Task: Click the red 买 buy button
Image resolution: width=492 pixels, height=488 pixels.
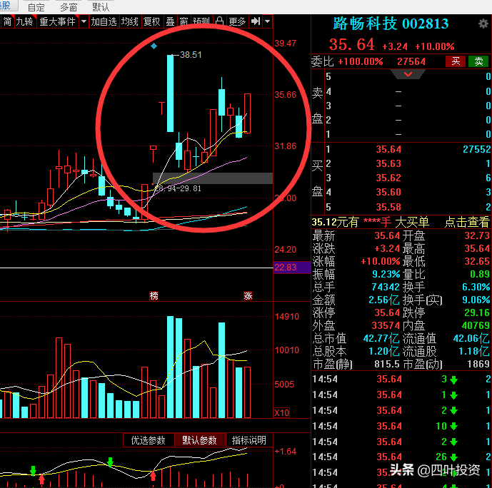Action: pyautogui.click(x=456, y=61)
